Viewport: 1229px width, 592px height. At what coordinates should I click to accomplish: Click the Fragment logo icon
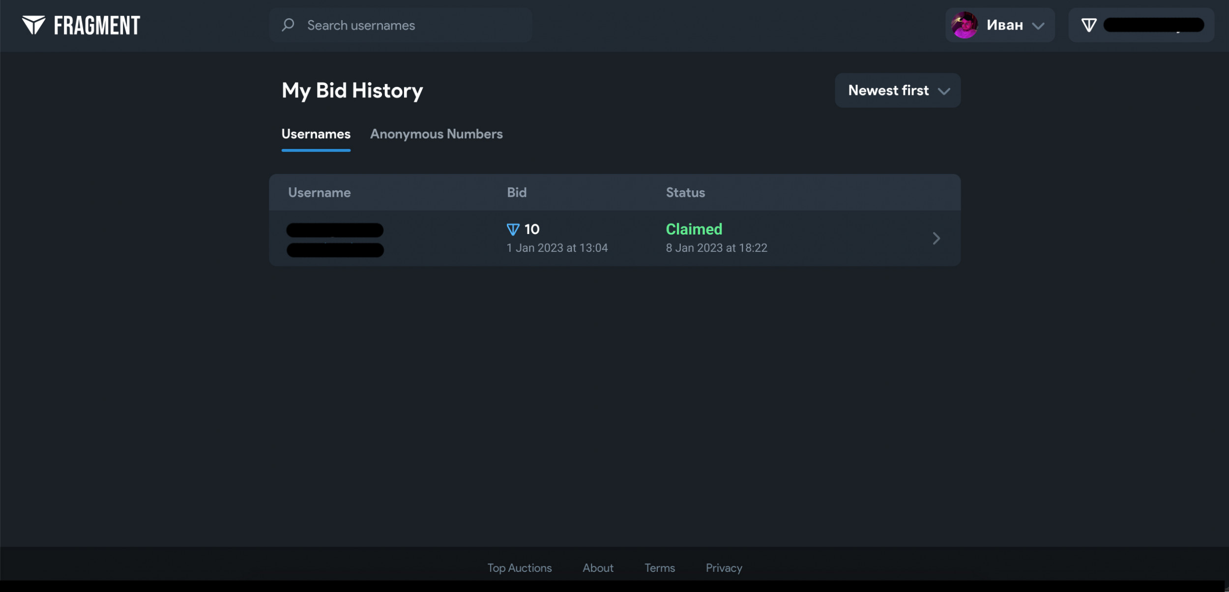tap(33, 25)
